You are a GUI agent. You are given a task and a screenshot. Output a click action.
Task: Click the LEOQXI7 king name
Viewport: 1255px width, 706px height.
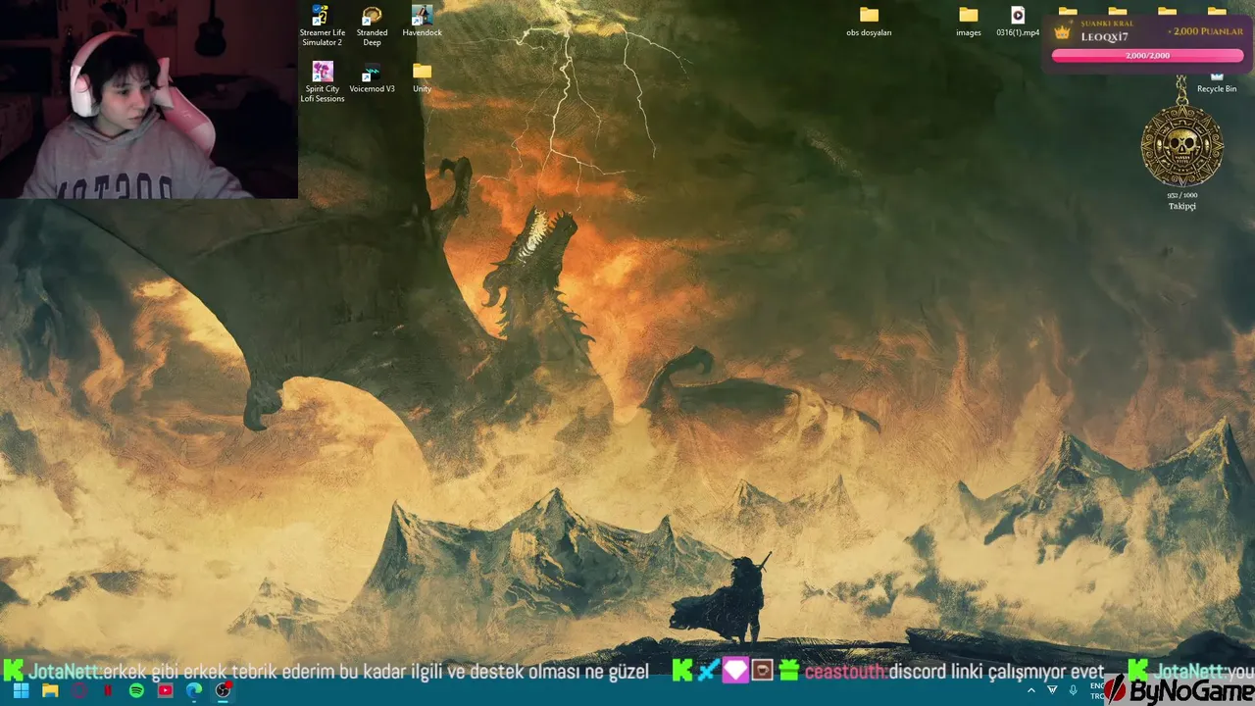(x=1104, y=36)
